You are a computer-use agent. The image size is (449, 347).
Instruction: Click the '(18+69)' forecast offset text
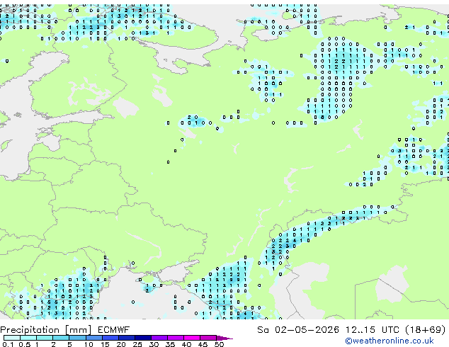point(426,330)
